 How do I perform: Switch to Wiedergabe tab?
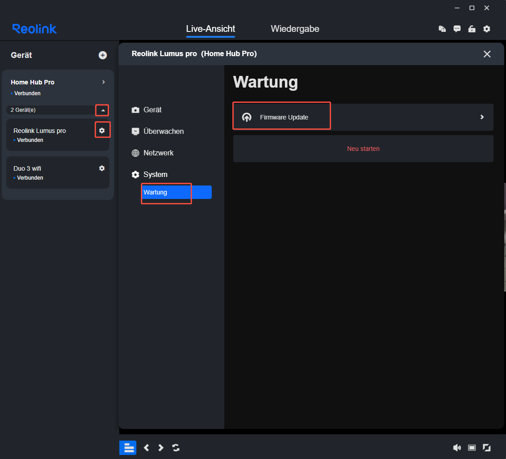tap(295, 29)
